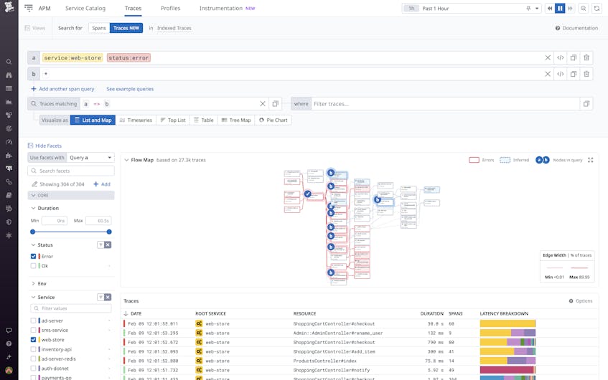Select the Timeseries visualization
This screenshot has width=608, height=380.
click(136, 120)
